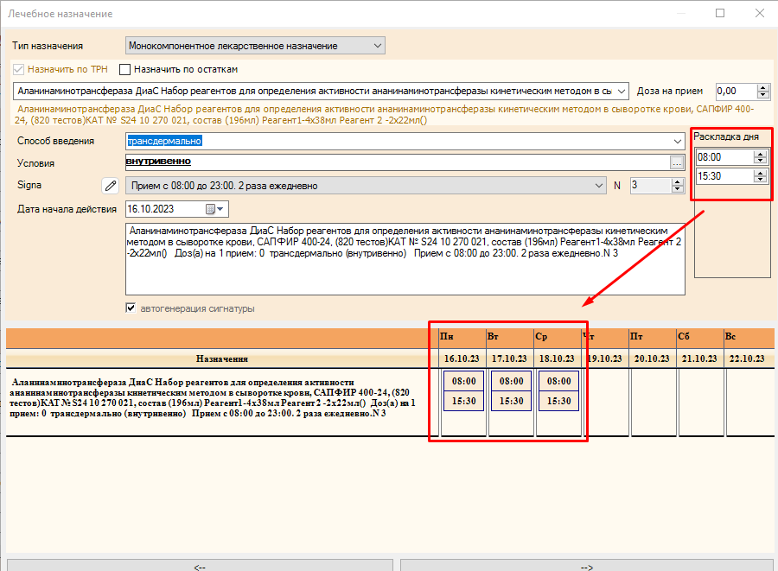Click the Пт column header

click(x=653, y=337)
